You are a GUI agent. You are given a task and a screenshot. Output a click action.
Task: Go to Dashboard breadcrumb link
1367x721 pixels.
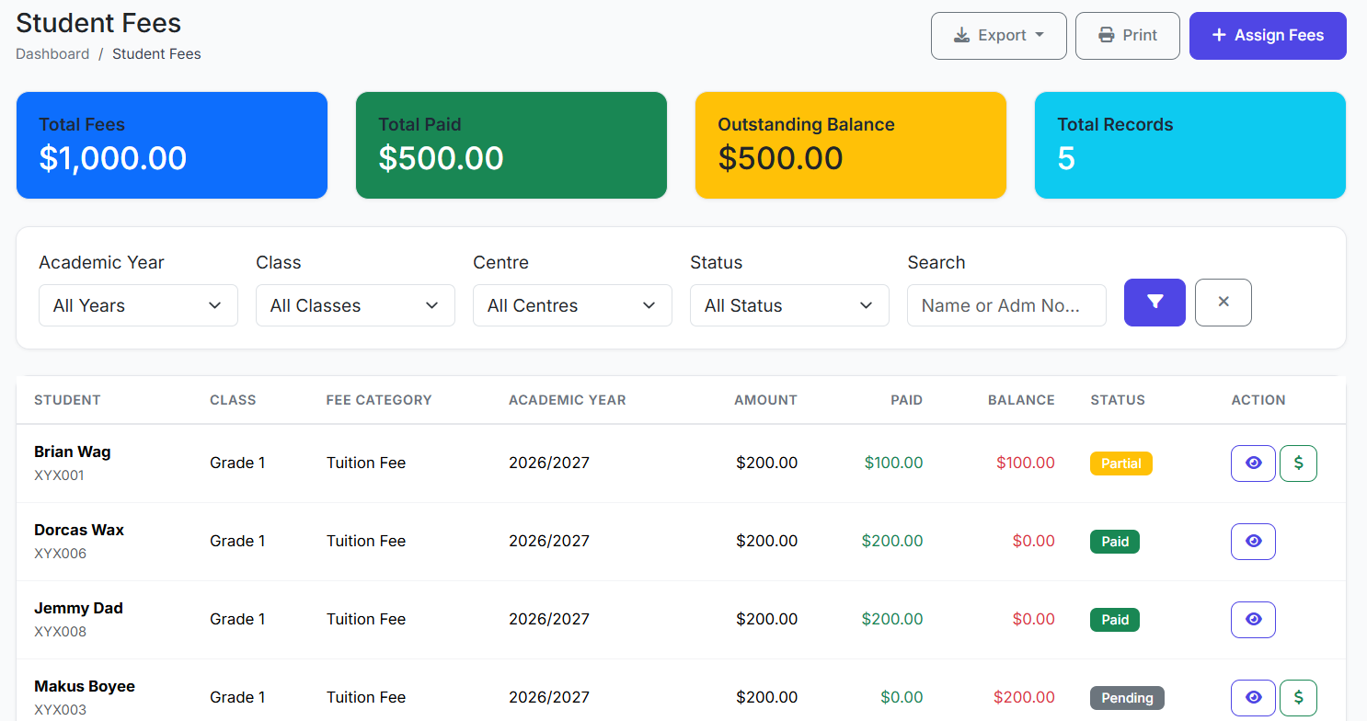pos(52,54)
